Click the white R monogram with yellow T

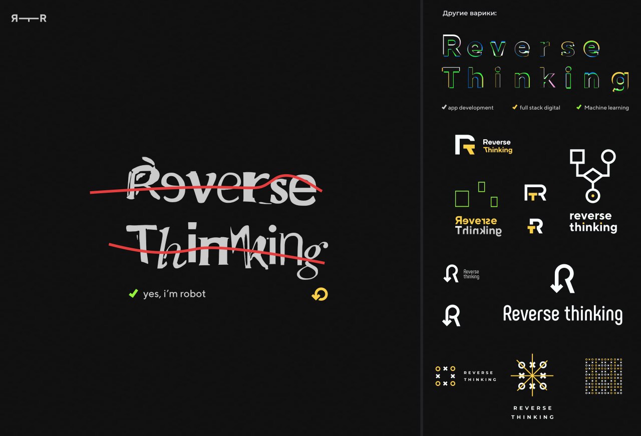(535, 193)
